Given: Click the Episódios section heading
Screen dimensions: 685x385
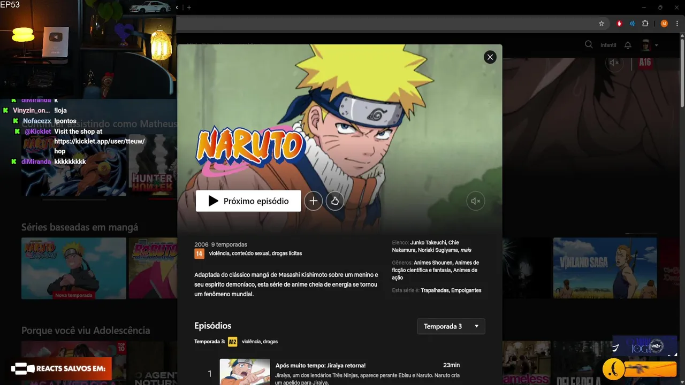Looking at the screenshot, I should (213, 326).
